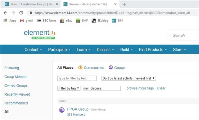Open the eBay bookmark
This screenshot has height=120, width=199.
(66, 21)
